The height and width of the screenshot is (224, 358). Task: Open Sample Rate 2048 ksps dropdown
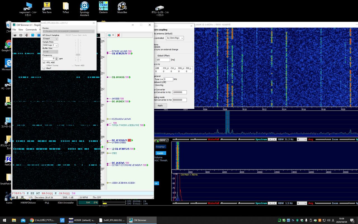coord(50,45)
